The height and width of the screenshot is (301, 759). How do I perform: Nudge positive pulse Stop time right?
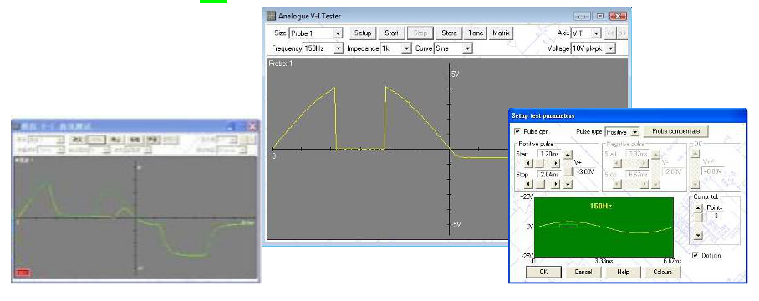pyautogui.click(x=555, y=184)
